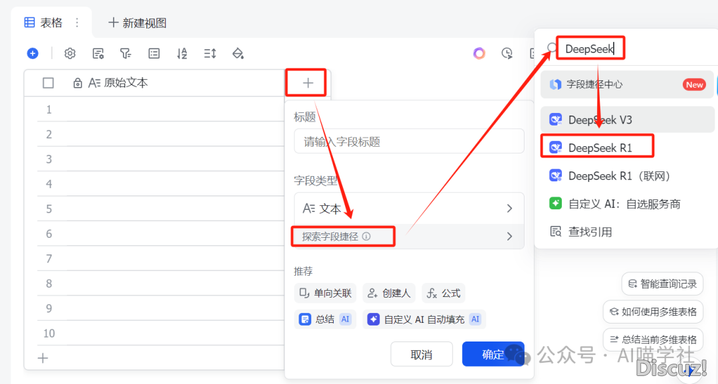The image size is (718, 384).
Task: Open the 表格 view more-options dots
Action: [77, 23]
